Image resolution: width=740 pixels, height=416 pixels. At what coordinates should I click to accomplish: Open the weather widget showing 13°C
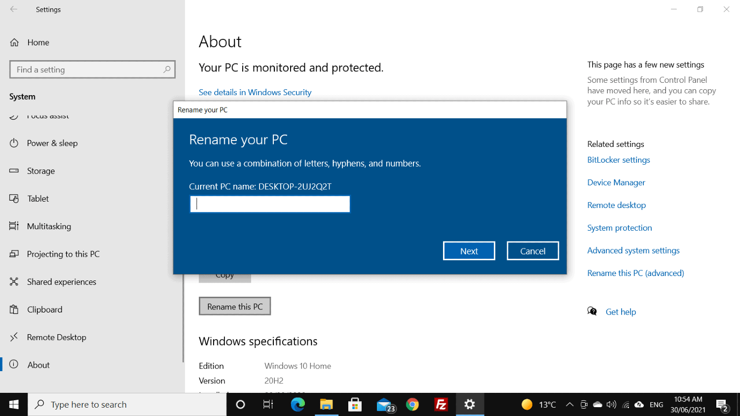(539, 405)
